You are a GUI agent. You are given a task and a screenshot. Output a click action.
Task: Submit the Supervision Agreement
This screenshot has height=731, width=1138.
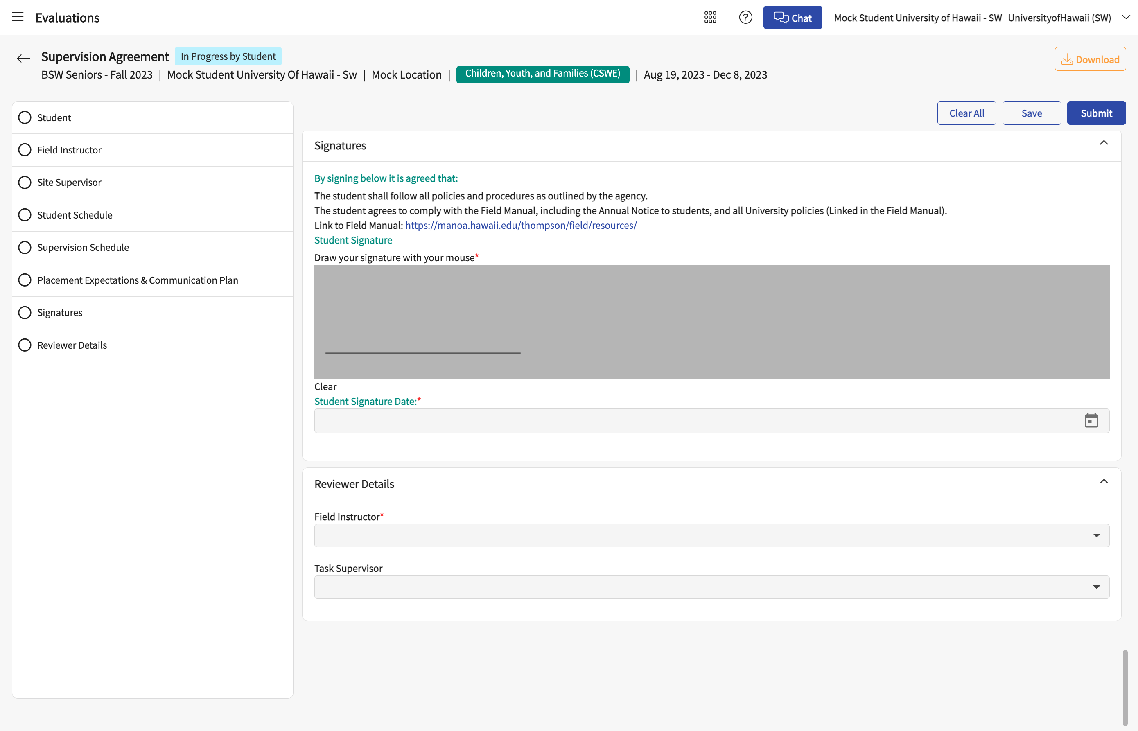click(1096, 113)
